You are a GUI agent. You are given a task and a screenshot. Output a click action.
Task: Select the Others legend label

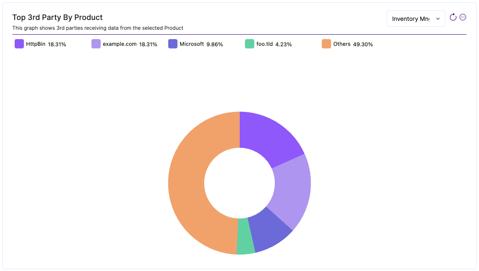click(341, 44)
